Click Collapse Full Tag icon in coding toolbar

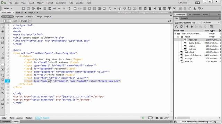pos(2,38)
